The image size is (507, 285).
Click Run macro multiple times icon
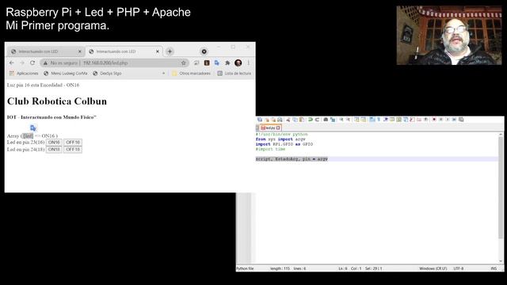pos(455,120)
